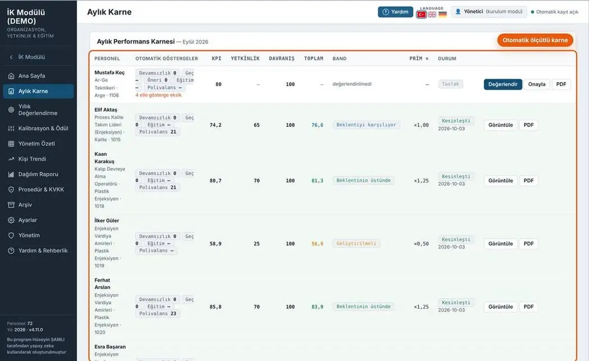Click Görüntüle for Ferhat Arslan
The height and width of the screenshot is (361, 589).
[x=501, y=307]
